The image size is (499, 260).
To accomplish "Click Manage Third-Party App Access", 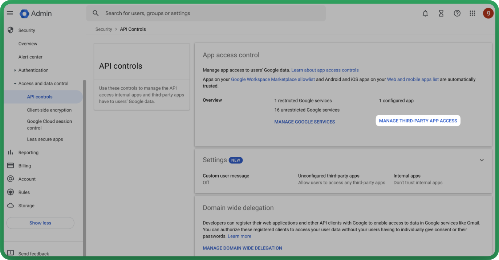I will (418, 121).
